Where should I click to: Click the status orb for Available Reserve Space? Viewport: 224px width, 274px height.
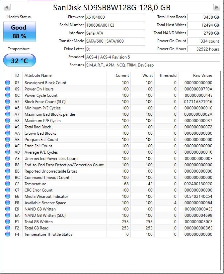pyautogui.click(x=8, y=203)
